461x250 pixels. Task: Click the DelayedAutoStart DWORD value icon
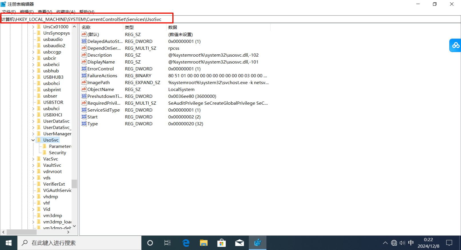pos(84,41)
